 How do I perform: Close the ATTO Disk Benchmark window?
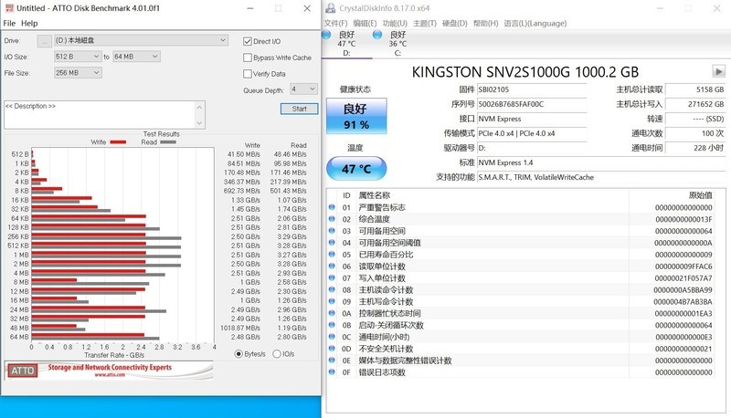pyautogui.click(x=307, y=8)
